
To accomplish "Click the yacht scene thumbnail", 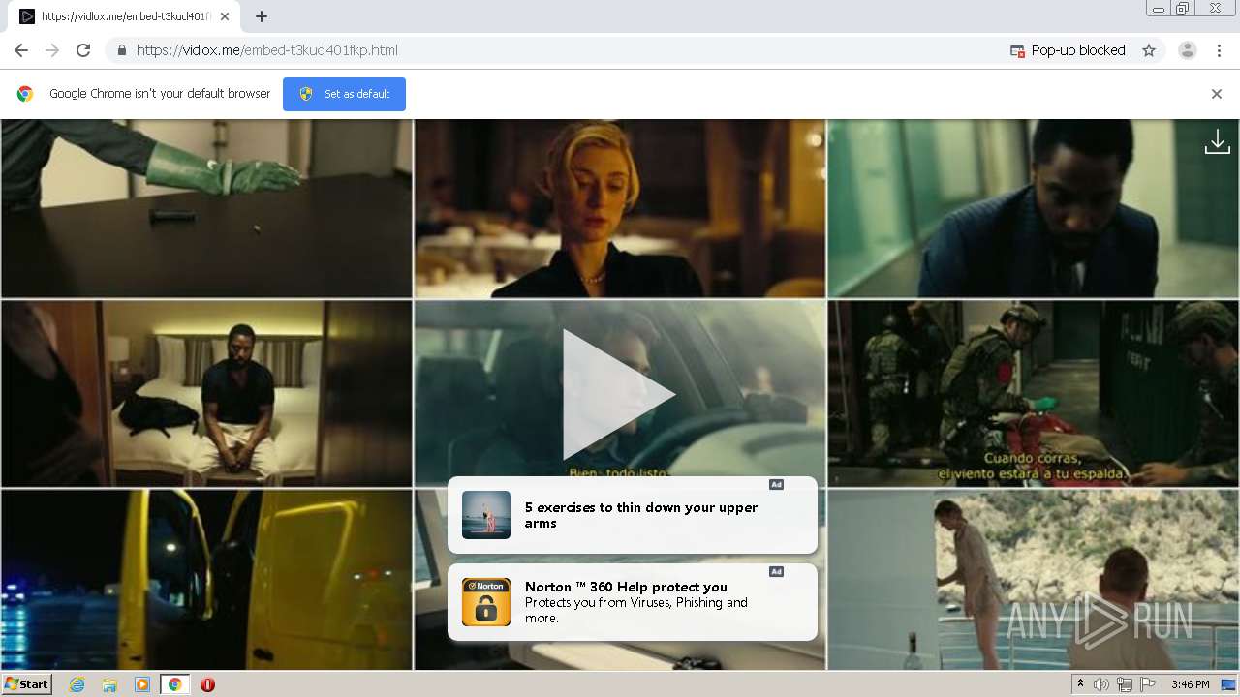I will click(x=1033, y=579).
